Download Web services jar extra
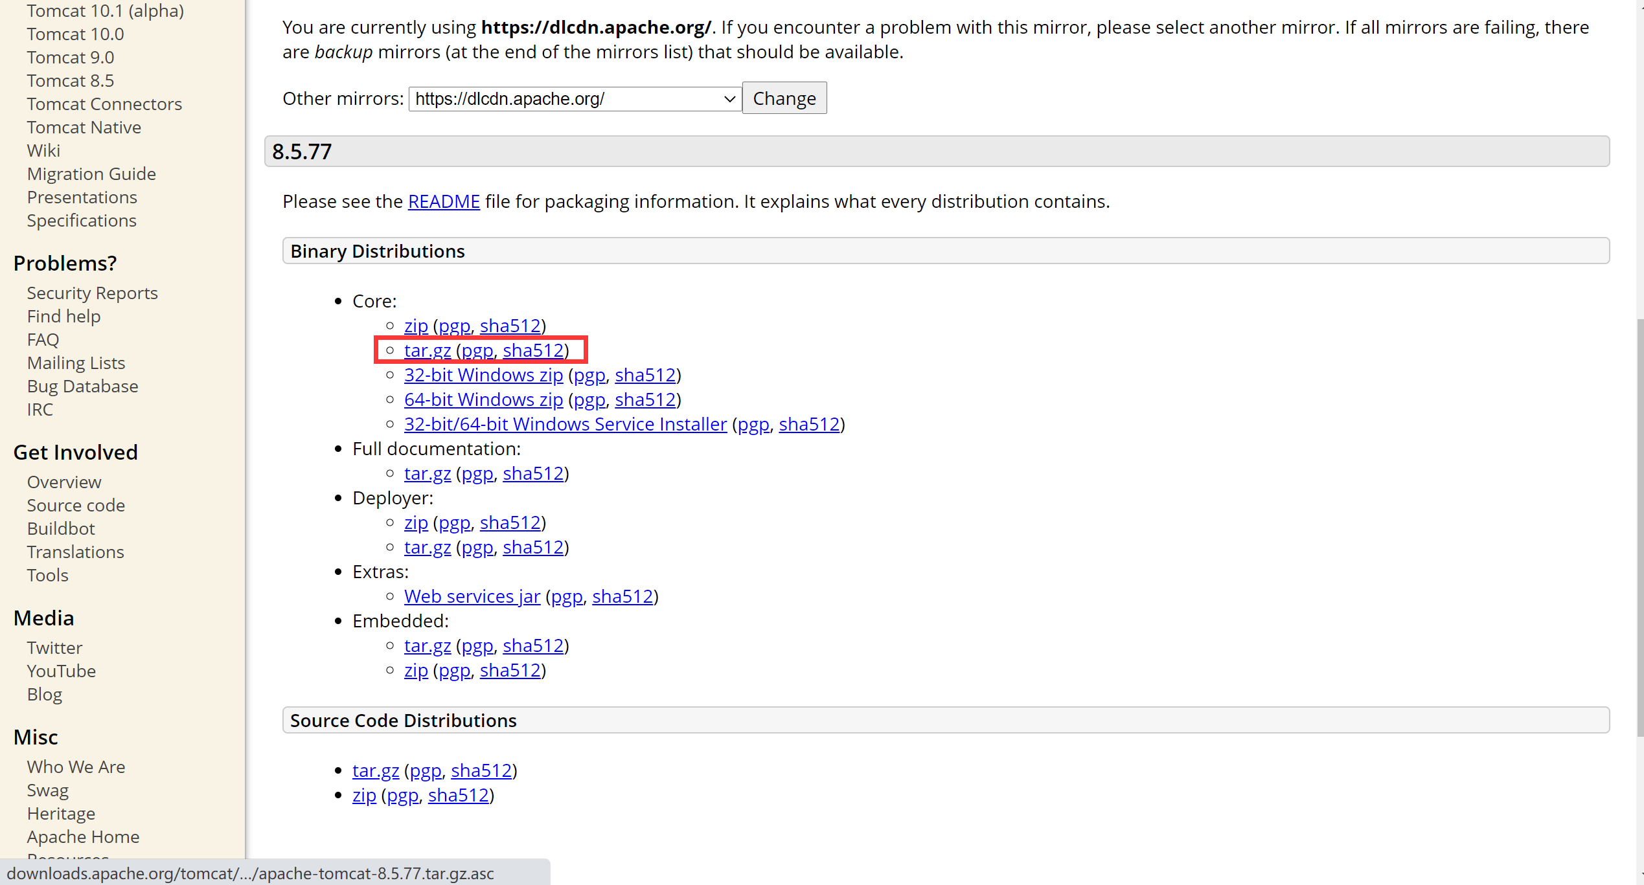Image resolution: width=1644 pixels, height=885 pixels. click(472, 596)
